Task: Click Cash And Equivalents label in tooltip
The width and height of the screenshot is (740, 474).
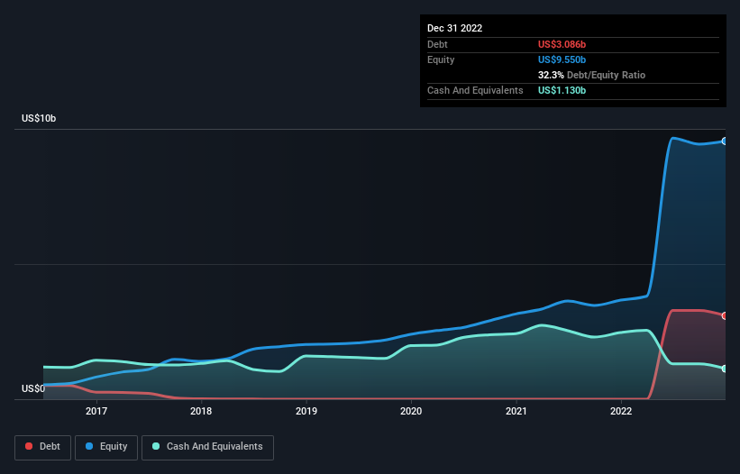Action: (x=475, y=90)
